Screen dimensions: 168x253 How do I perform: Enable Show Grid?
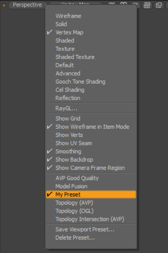point(91,119)
